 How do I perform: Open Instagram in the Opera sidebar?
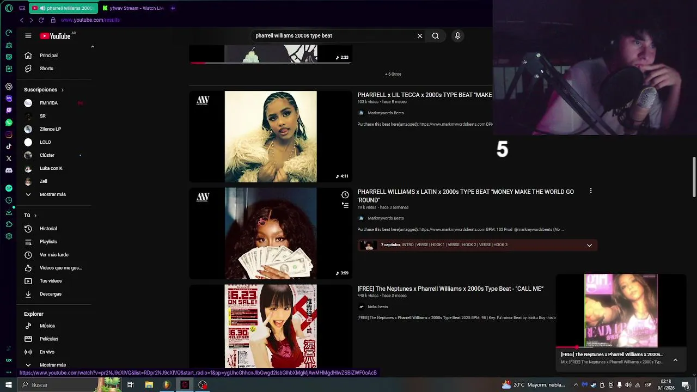pos(9,134)
